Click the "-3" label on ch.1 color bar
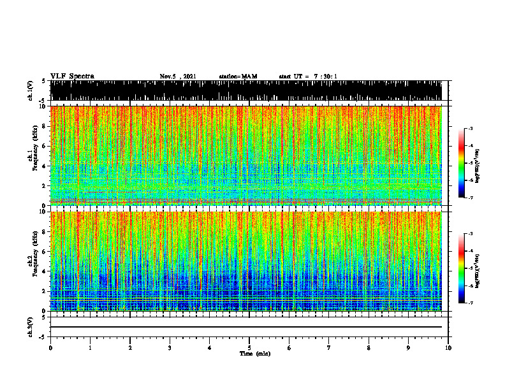505x390 pixels. (471, 128)
